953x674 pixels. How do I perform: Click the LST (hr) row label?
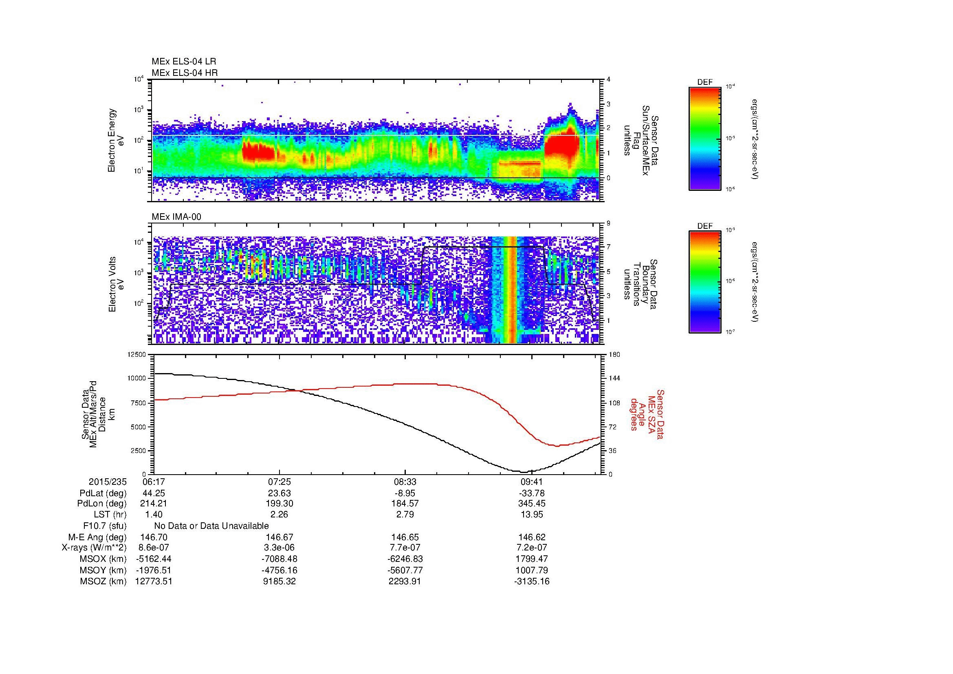110,515
